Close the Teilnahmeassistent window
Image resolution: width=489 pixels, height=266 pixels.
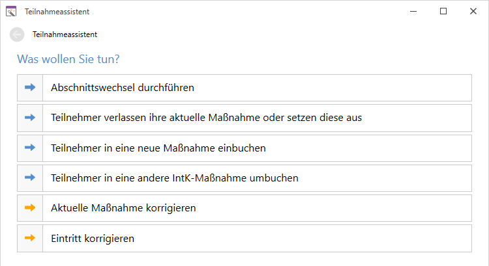click(473, 11)
